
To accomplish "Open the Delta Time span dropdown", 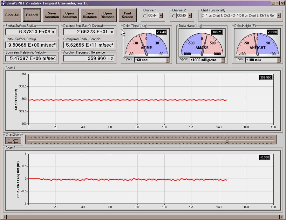I will pyautogui.click(x=167, y=60).
